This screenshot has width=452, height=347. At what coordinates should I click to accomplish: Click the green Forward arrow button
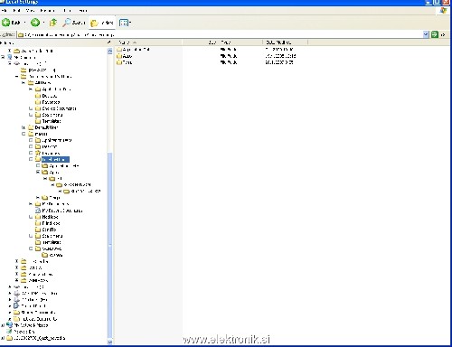(x=35, y=23)
